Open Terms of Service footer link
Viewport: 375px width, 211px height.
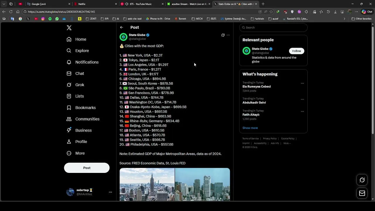pyautogui.click(x=250, y=139)
